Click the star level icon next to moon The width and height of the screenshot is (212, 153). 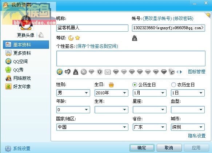77,38
